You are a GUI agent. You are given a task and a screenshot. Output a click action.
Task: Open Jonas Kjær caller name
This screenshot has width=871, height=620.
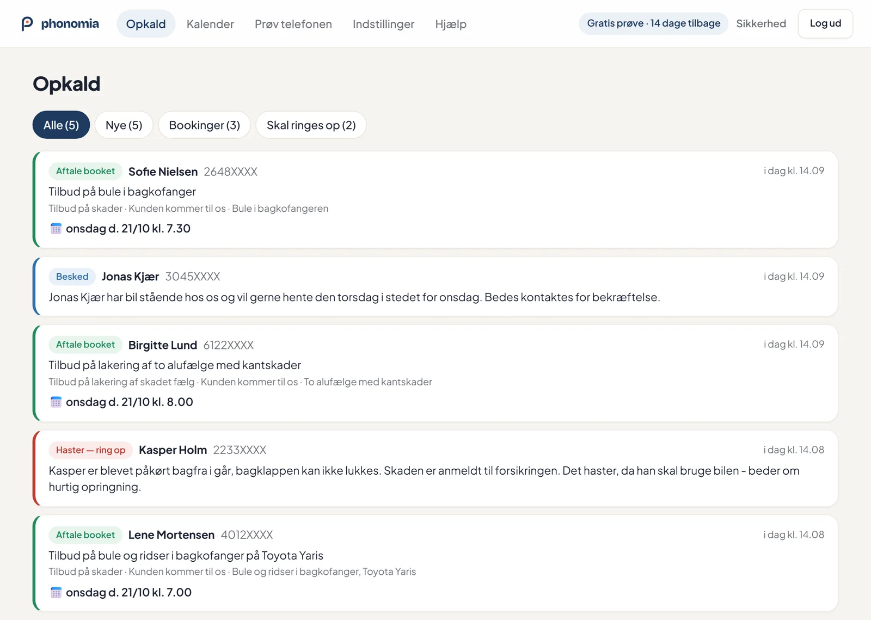130,277
